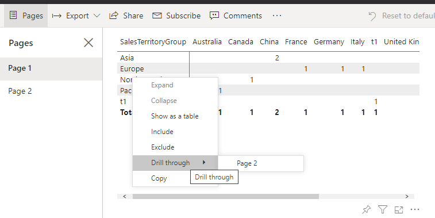Select Page 2 drill through target
Image resolution: width=435 pixels, height=218 pixels.
(261, 163)
